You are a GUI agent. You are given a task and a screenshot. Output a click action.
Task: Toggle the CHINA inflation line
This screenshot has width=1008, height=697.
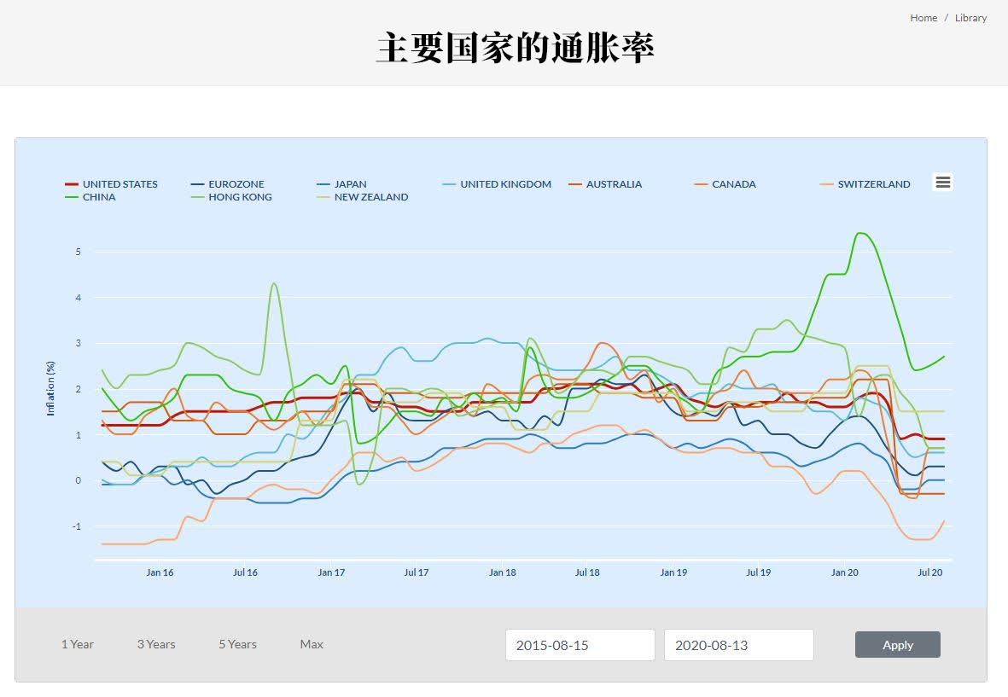click(98, 196)
